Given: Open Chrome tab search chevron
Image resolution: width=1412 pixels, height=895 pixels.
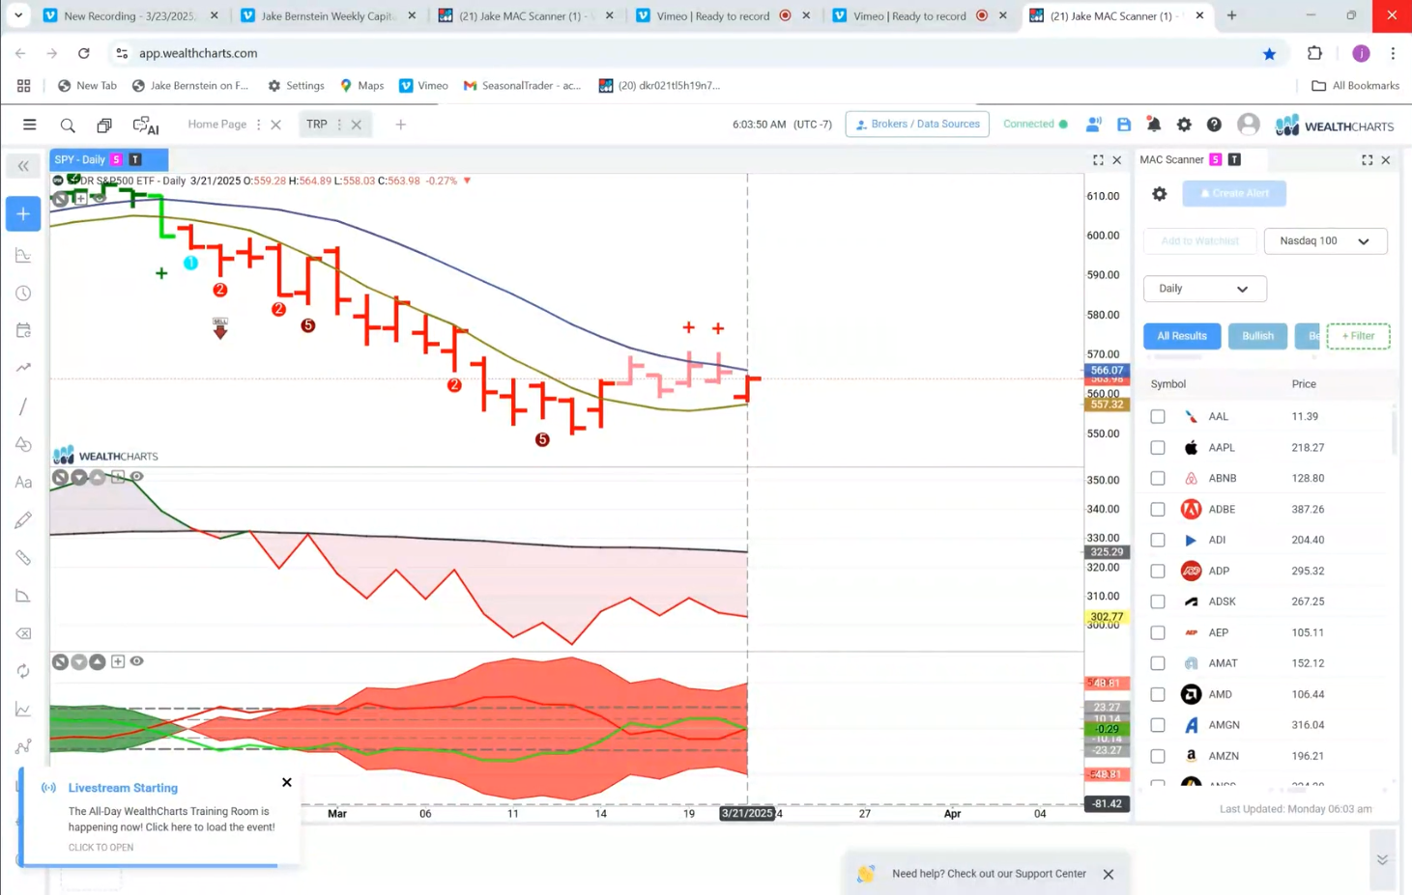Looking at the screenshot, I should pos(18,15).
